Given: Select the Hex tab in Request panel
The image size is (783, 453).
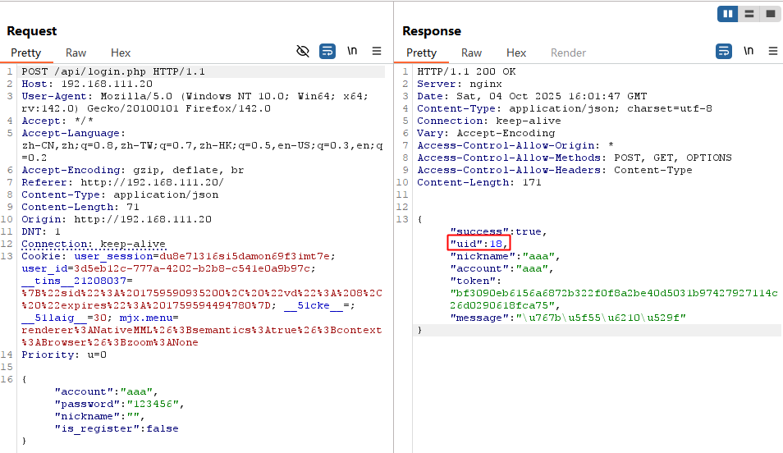Looking at the screenshot, I should [121, 53].
